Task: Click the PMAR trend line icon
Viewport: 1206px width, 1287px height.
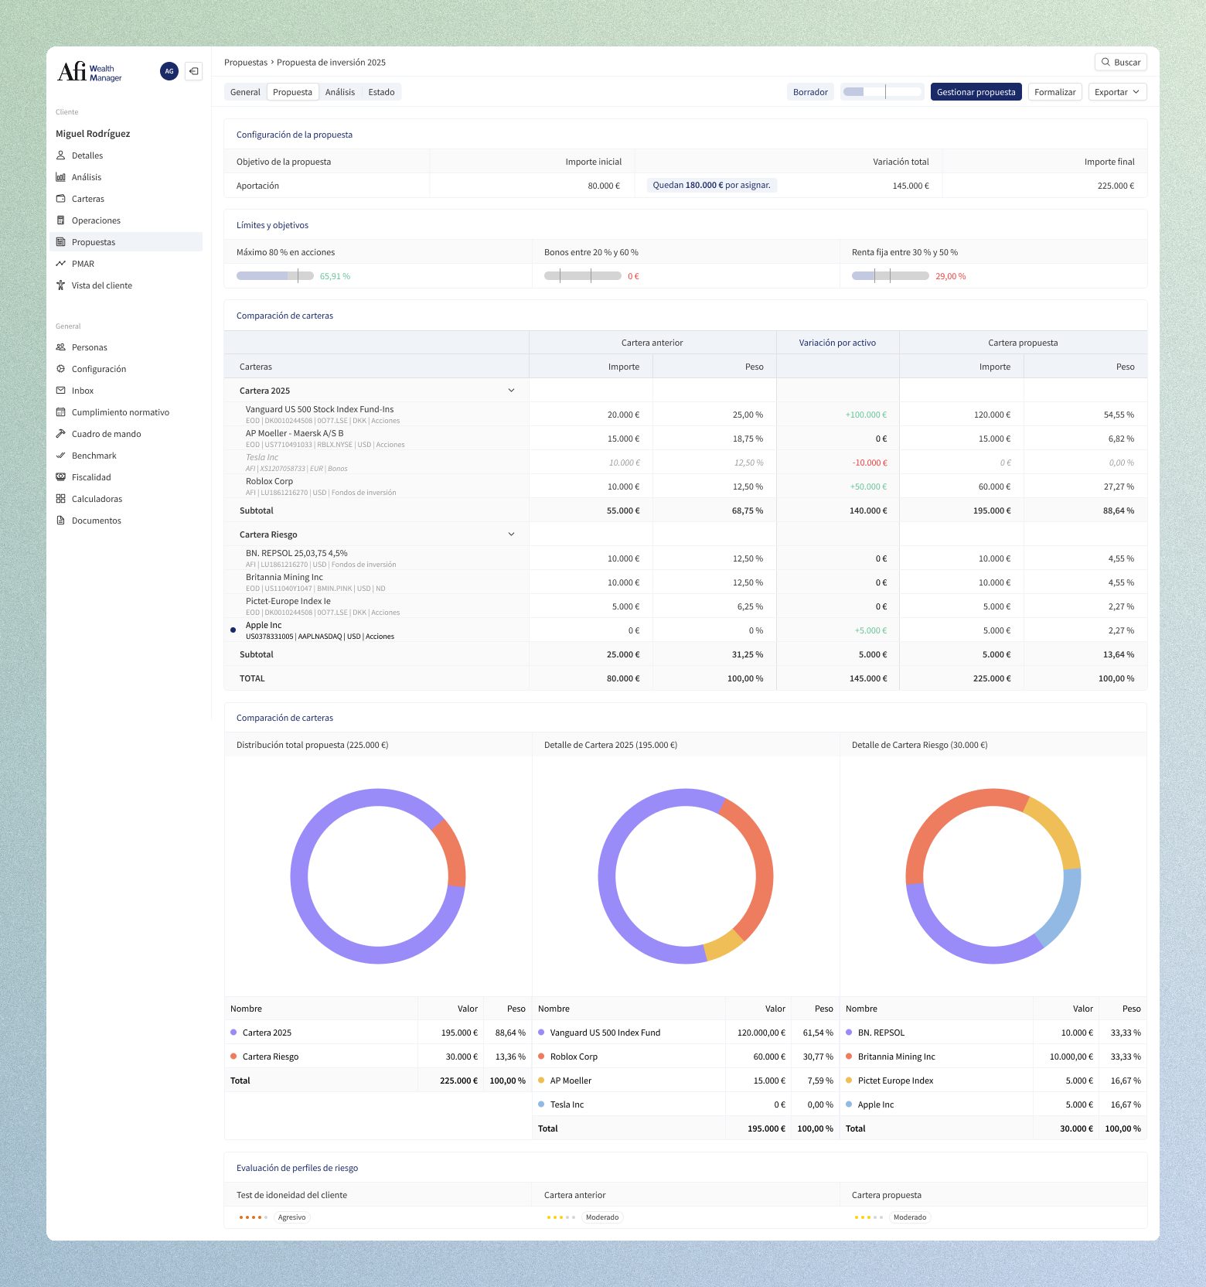Action: 60,264
